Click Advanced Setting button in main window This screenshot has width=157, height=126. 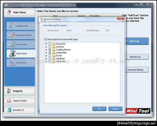[137, 70]
